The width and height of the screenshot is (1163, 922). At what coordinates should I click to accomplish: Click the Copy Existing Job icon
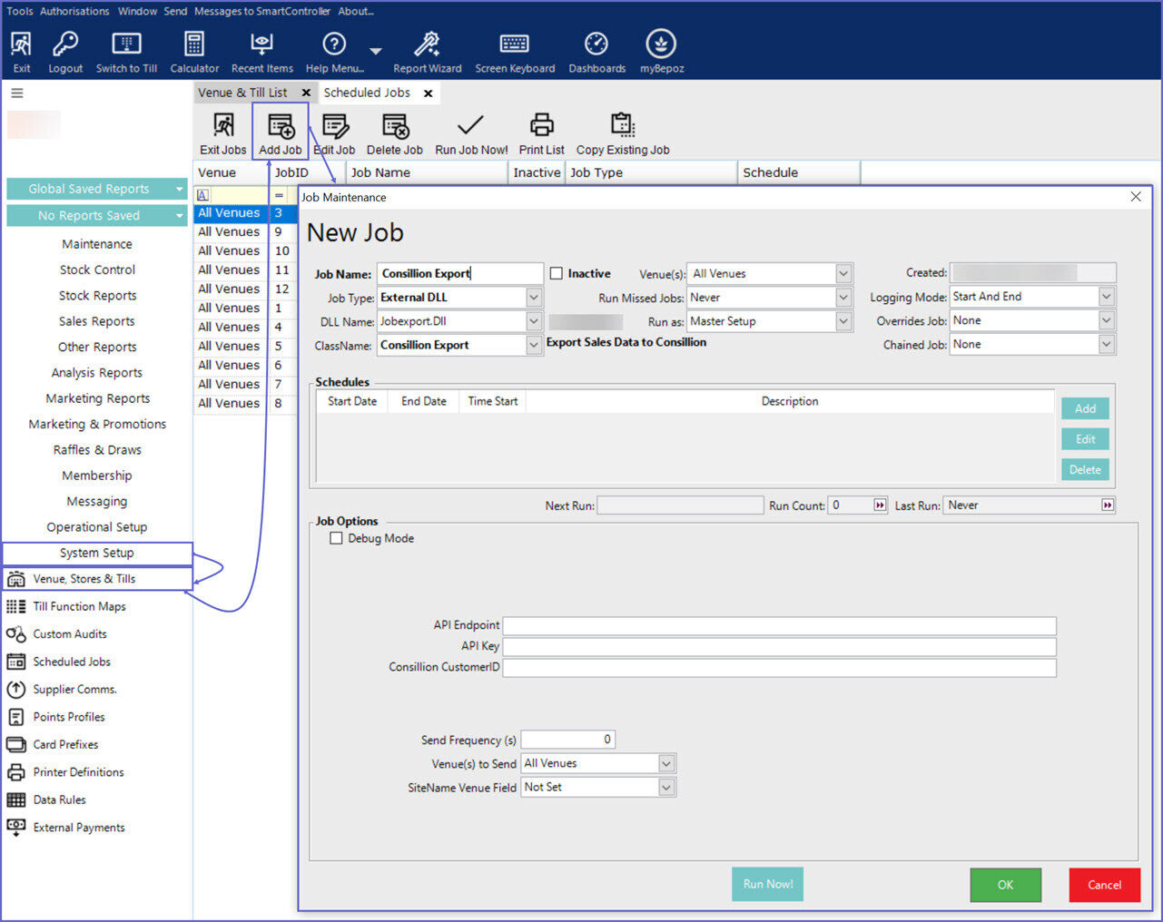click(x=623, y=133)
